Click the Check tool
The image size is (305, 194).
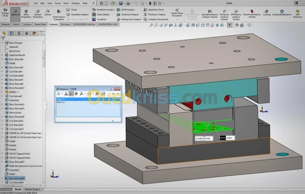72,10
